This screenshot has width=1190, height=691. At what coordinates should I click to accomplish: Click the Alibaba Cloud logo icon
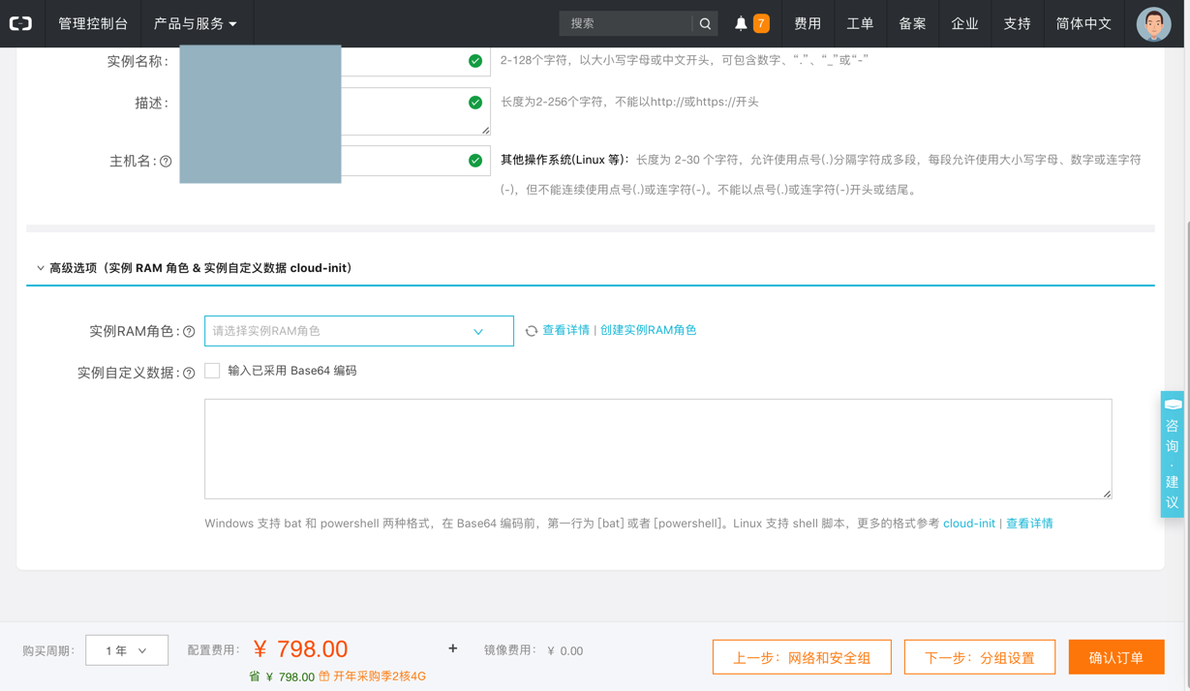pyautogui.click(x=21, y=23)
